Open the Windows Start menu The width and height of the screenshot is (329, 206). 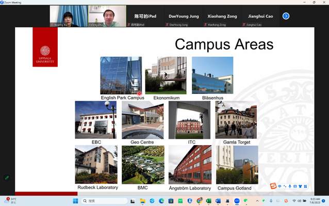75,201
